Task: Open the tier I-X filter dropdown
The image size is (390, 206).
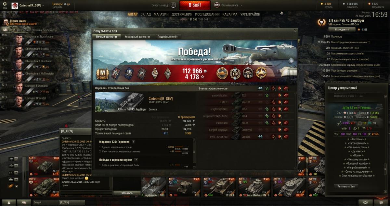Action: [x=13, y=173]
